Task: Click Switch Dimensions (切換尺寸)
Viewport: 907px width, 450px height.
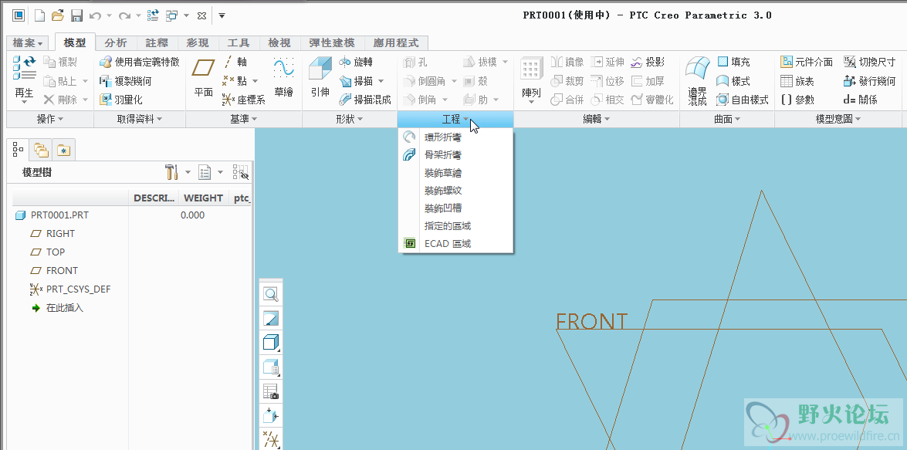Action: [869, 62]
